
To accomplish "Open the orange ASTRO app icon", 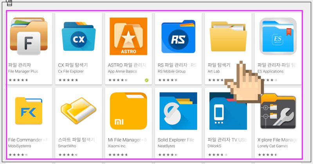I will pos(128,36).
